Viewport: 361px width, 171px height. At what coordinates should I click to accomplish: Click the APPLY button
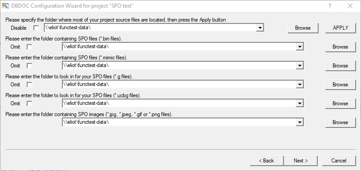[x=341, y=28]
